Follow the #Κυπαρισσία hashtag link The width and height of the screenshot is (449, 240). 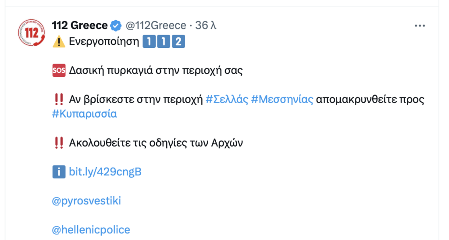pyautogui.click(x=85, y=114)
